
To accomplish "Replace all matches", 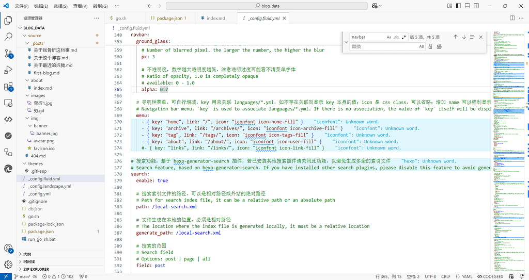I will pyautogui.click(x=439, y=46).
